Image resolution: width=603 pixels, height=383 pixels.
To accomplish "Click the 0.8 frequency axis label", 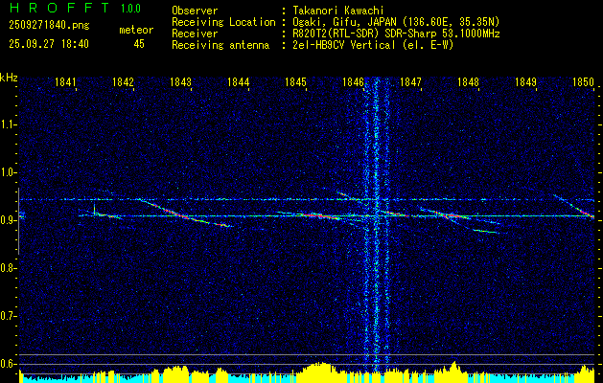I will click(8, 268).
